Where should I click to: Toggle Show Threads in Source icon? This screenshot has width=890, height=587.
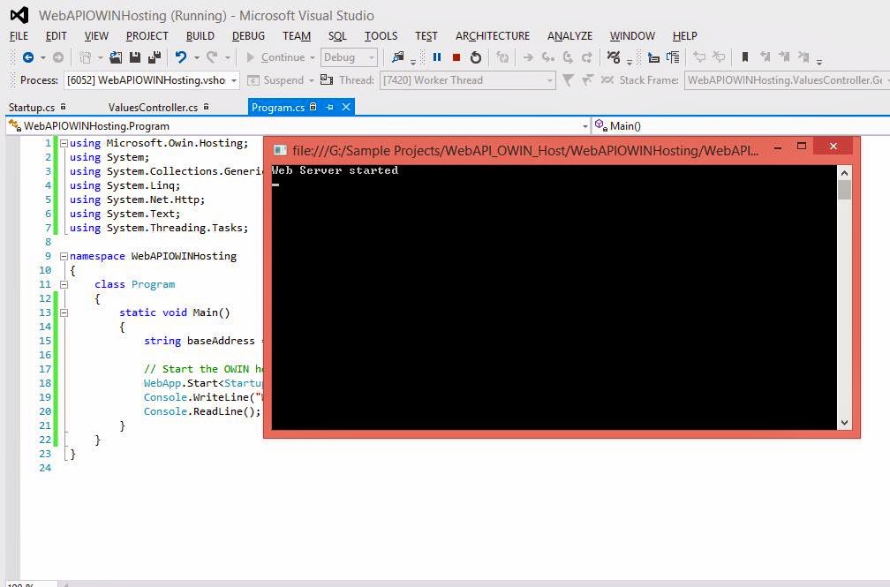tap(607, 80)
